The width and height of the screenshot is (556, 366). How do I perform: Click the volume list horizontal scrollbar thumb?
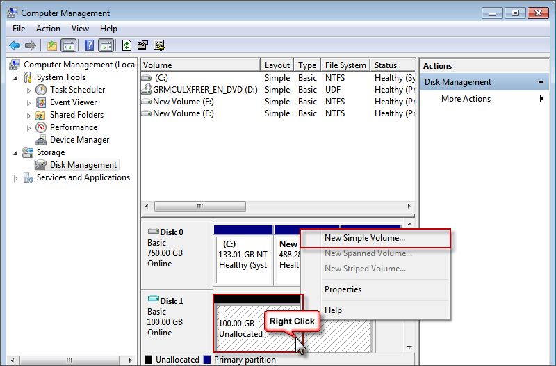point(200,206)
